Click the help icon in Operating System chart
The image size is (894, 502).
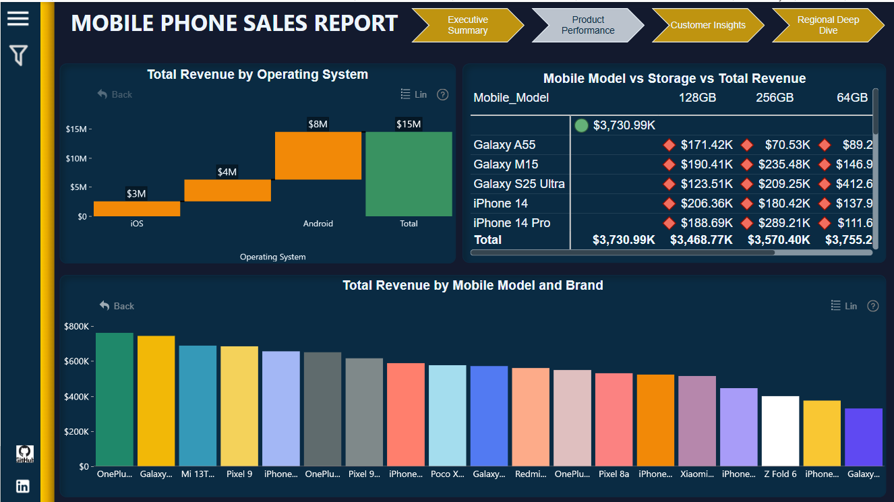pyautogui.click(x=442, y=94)
